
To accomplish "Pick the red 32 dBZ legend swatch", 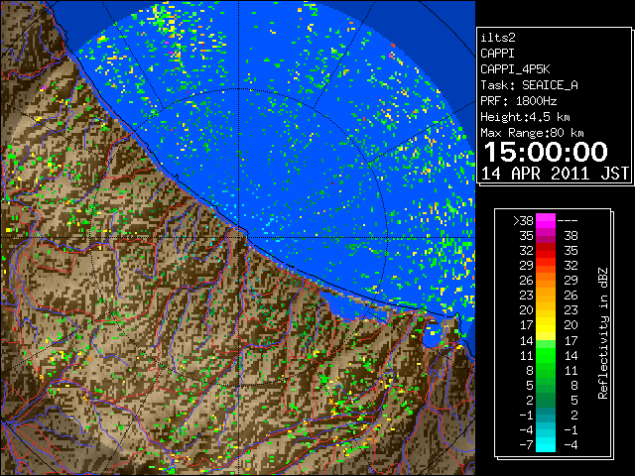I will click(x=546, y=251).
